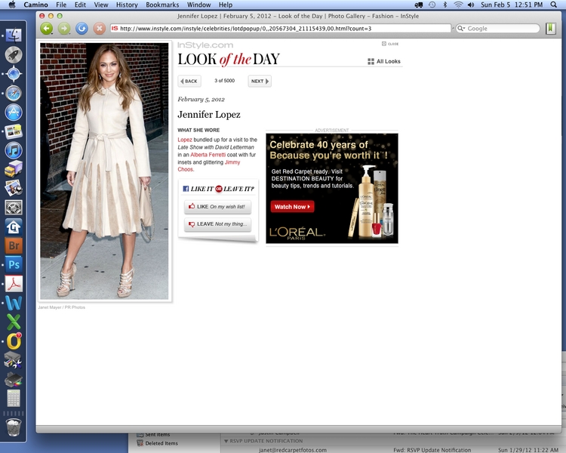Follow the red Lopez link in the description
The height and width of the screenshot is (453, 566).
(x=184, y=140)
